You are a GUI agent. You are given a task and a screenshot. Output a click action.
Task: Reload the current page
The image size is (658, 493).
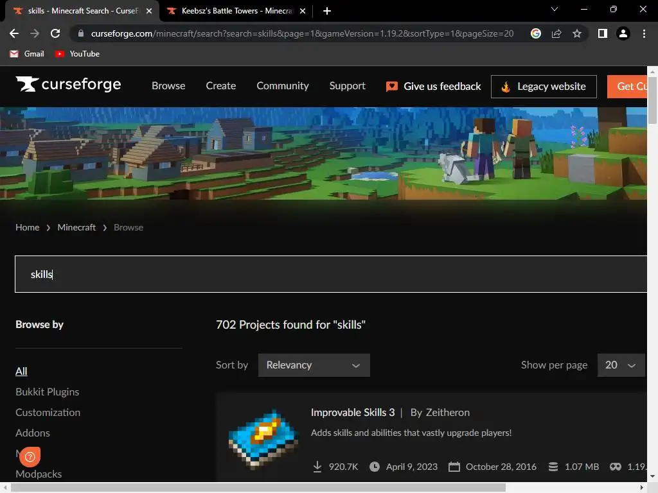pos(55,33)
